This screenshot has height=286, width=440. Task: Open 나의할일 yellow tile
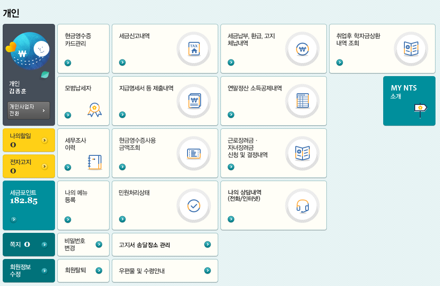[29, 140]
